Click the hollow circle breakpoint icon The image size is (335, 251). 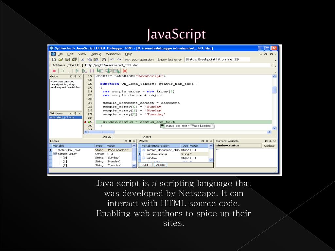(x=62, y=71)
